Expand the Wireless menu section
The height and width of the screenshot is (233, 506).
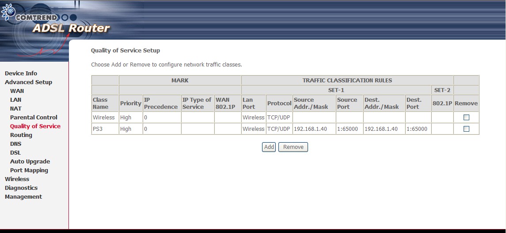point(17,179)
